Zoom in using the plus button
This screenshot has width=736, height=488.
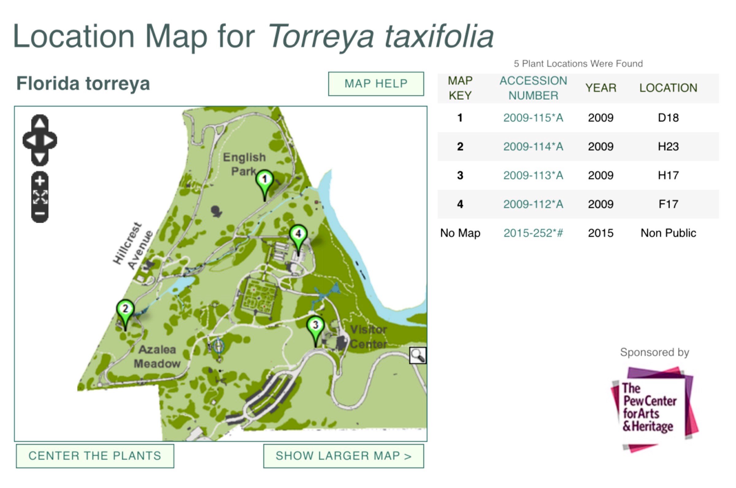click(x=40, y=181)
